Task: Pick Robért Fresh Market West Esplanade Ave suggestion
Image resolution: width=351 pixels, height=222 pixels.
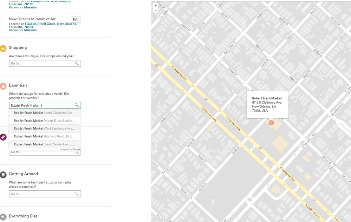Action: point(45,129)
